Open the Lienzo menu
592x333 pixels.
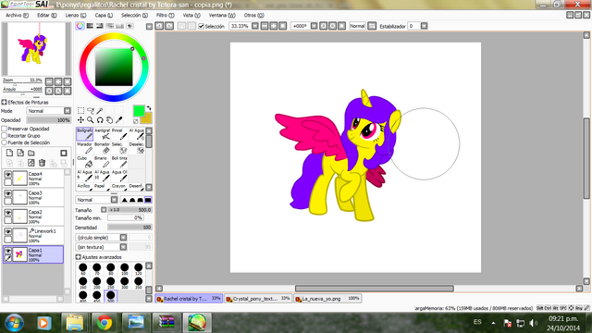pos(76,16)
